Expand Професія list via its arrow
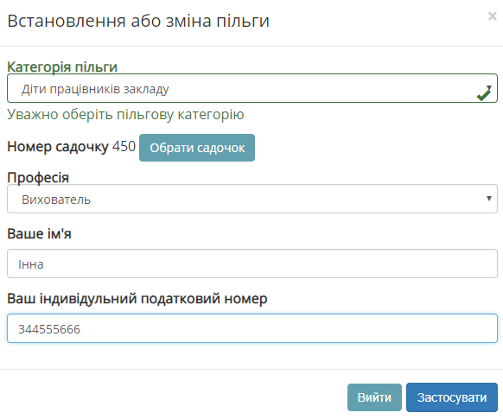Viewport: 503px width, 419px height. [x=489, y=199]
